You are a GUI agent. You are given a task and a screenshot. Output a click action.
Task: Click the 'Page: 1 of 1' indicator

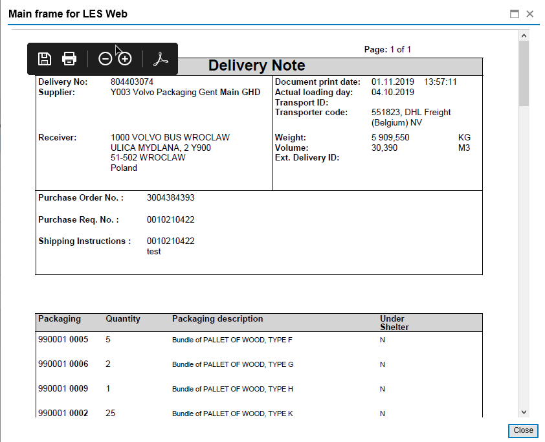tap(388, 49)
